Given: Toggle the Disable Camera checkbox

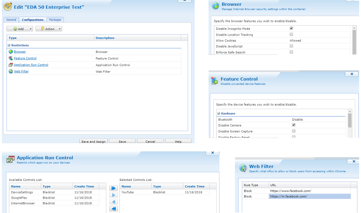Looking at the screenshot, I should (x=294, y=125).
